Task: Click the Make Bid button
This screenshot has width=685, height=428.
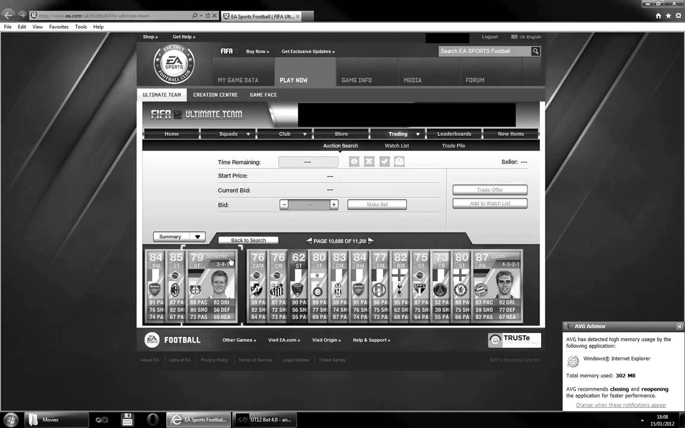Action: pyautogui.click(x=377, y=204)
